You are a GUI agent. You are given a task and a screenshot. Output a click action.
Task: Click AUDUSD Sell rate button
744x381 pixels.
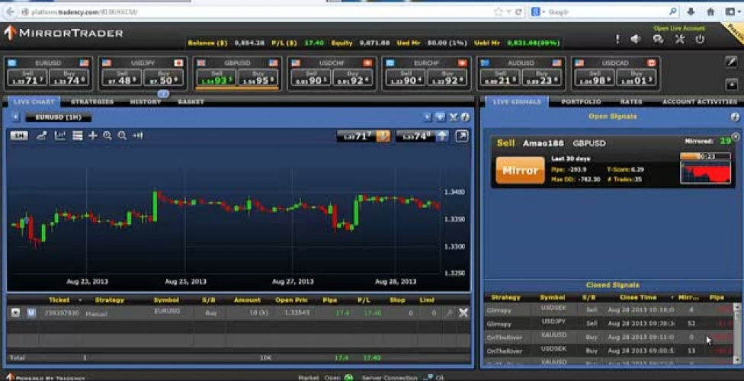(500, 78)
